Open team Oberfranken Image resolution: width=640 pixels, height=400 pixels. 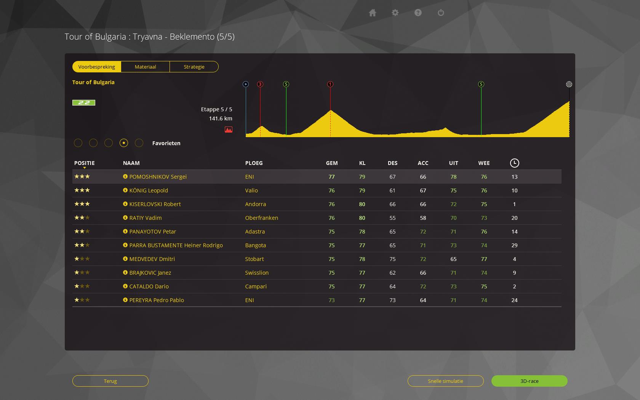coord(262,218)
